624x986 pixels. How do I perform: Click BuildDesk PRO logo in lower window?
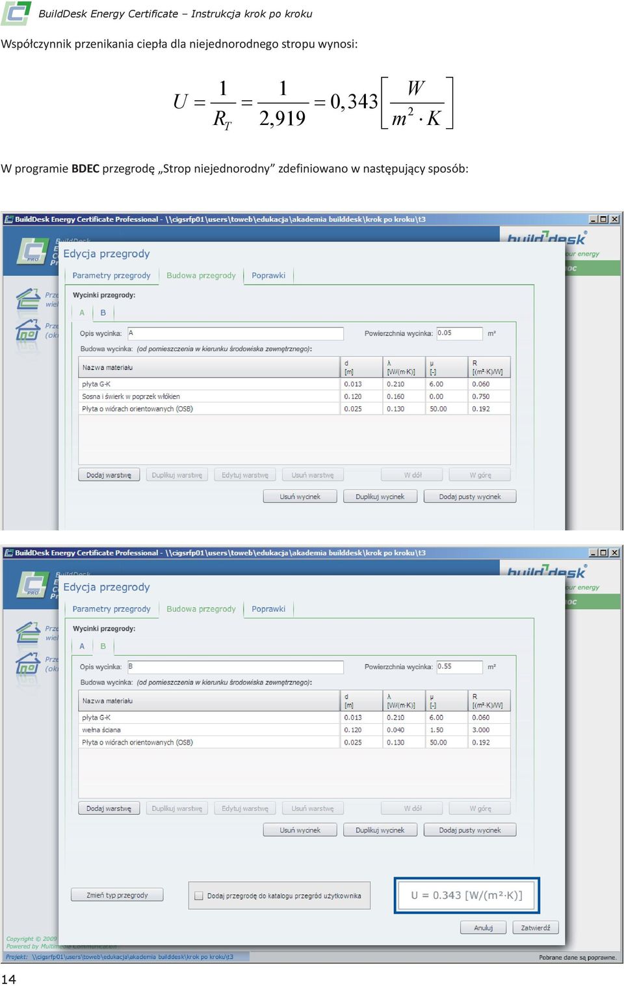pos(32,584)
